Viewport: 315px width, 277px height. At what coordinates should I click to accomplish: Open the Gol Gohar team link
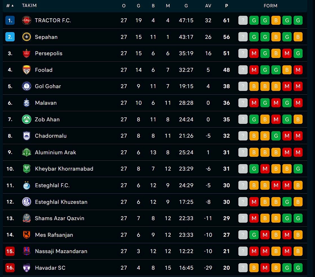(x=48, y=86)
